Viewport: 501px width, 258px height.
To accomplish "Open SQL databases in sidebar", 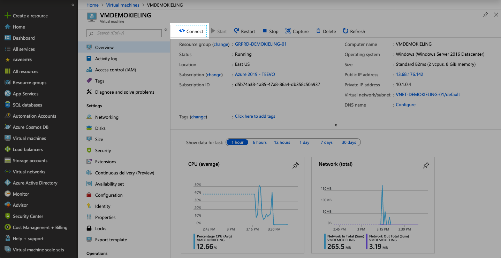I will click(x=27, y=105).
